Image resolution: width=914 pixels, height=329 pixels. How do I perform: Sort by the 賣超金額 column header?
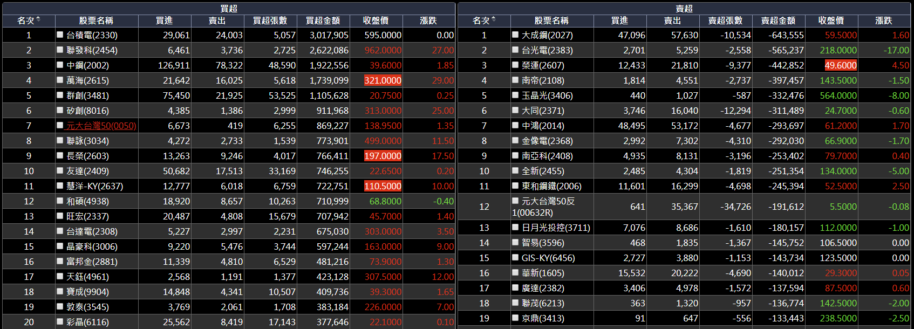(778, 20)
